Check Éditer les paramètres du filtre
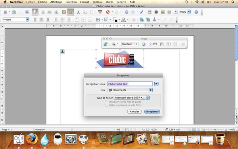This screenshot has height=149, width=238. pos(107,105)
